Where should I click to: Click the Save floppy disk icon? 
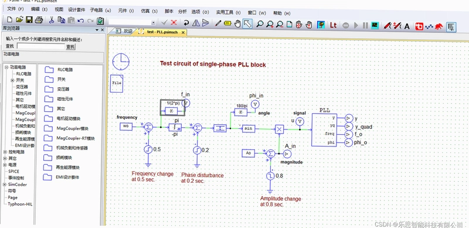(x=29, y=20)
